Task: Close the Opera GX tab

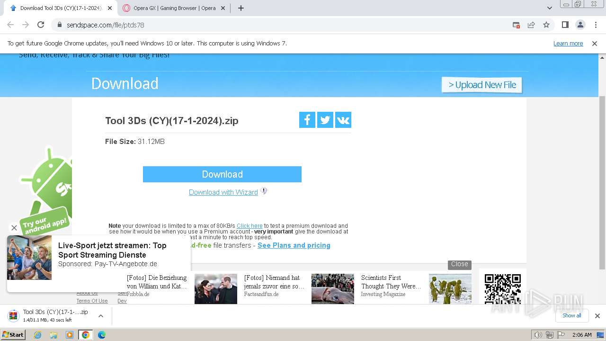Action: pos(223,8)
